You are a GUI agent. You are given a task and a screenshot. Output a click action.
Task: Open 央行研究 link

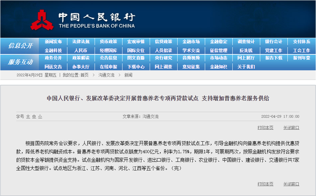[163, 58]
